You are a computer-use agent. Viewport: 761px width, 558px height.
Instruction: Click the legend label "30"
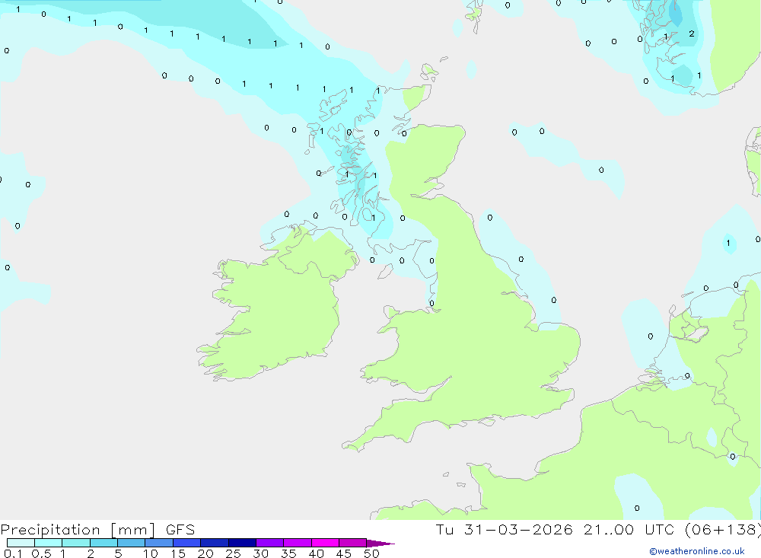(260, 553)
